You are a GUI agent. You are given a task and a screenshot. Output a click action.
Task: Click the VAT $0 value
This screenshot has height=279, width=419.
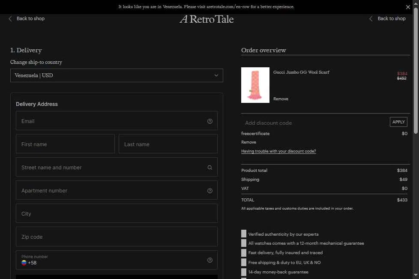click(404, 189)
